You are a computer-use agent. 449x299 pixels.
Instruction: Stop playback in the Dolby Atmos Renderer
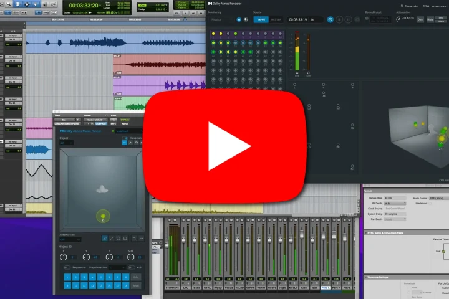click(x=339, y=19)
